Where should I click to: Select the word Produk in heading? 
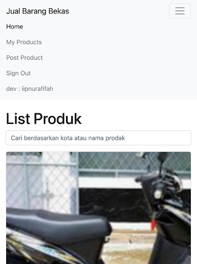click(58, 119)
